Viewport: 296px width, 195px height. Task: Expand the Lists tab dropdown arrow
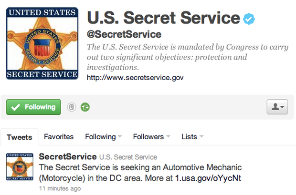[201, 136]
